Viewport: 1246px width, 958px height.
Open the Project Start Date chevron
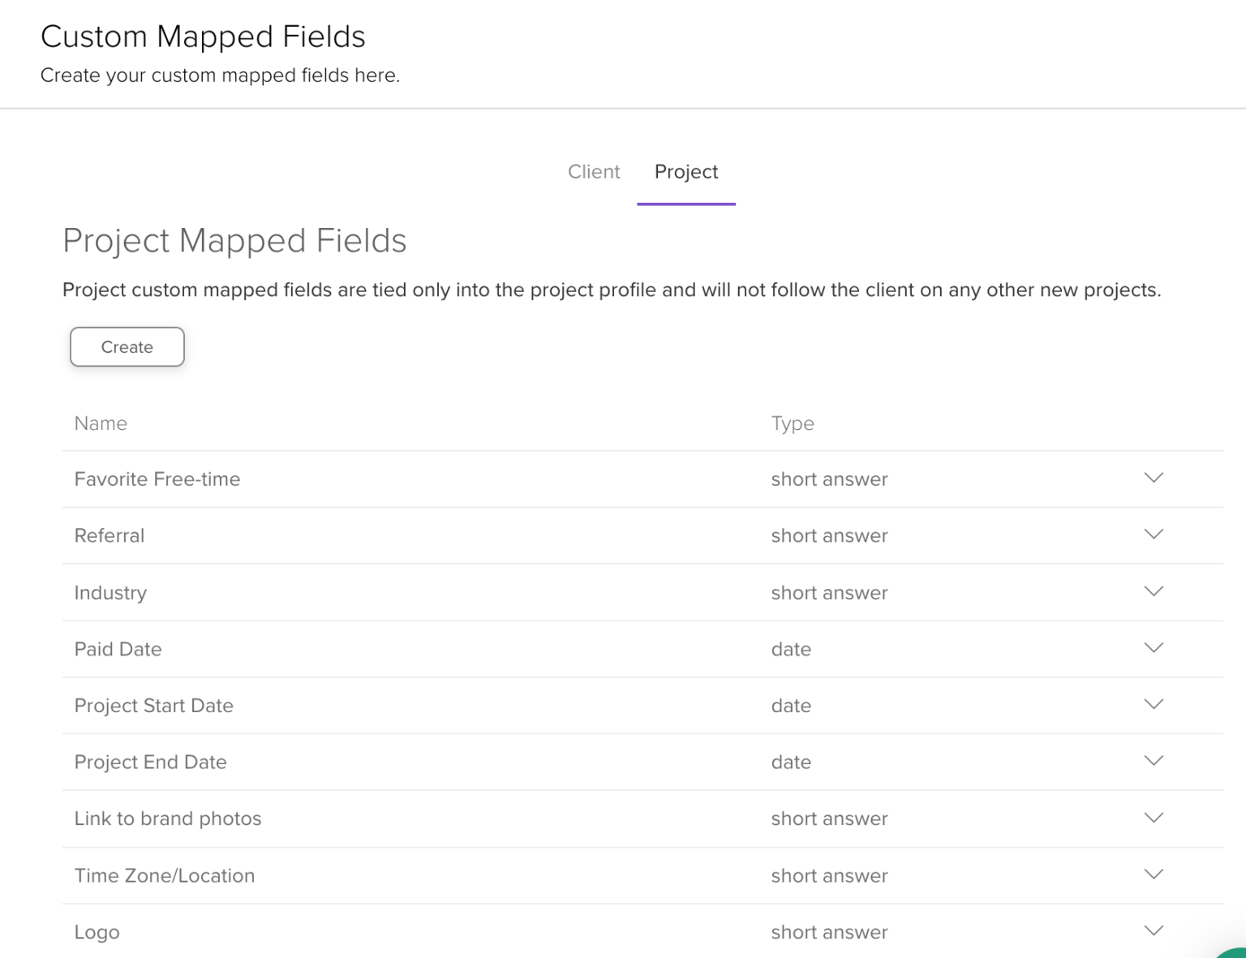tap(1154, 705)
